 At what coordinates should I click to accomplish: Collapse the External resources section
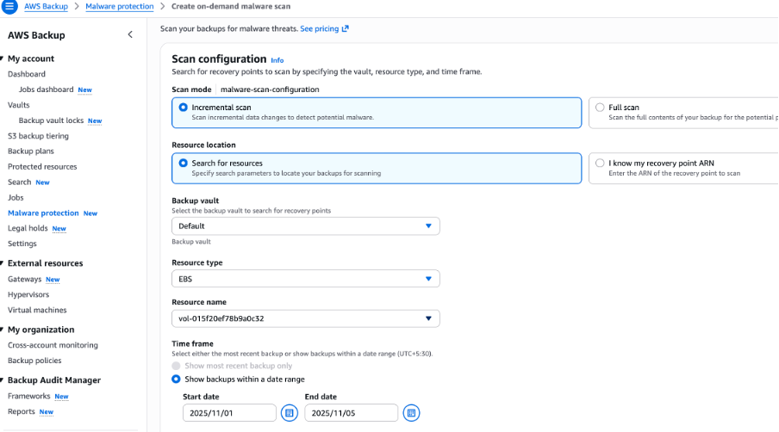[x=2, y=263]
